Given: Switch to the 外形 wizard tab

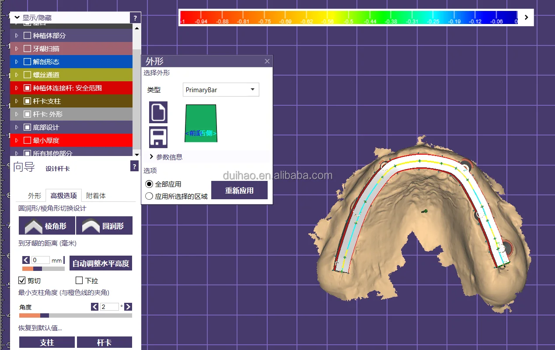Looking at the screenshot, I should point(35,196).
